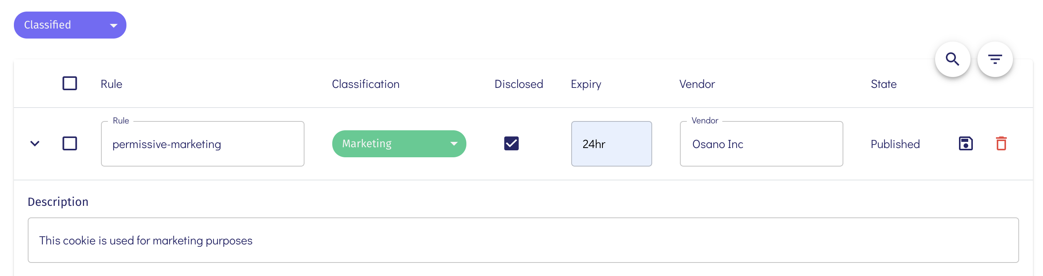Click the Disclosed column header
Viewport: 1043px width, 276px height.
point(518,84)
